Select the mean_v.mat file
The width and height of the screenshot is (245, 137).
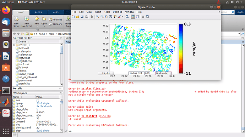click(26, 74)
